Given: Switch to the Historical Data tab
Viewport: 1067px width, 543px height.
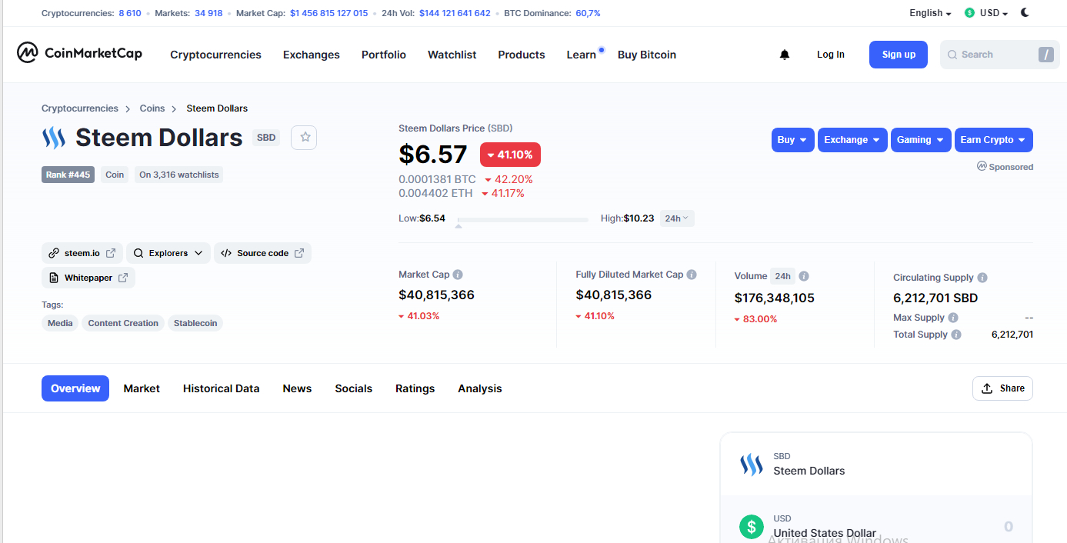Looking at the screenshot, I should 222,388.
